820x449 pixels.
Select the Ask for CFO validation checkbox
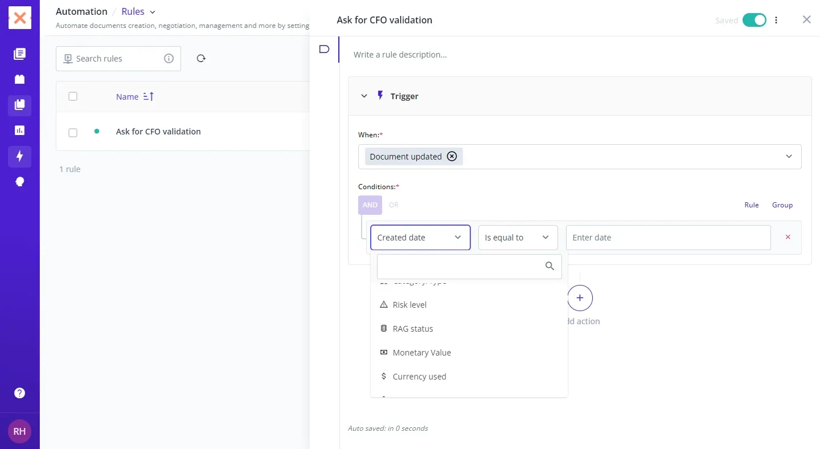pyautogui.click(x=73, y=132)
